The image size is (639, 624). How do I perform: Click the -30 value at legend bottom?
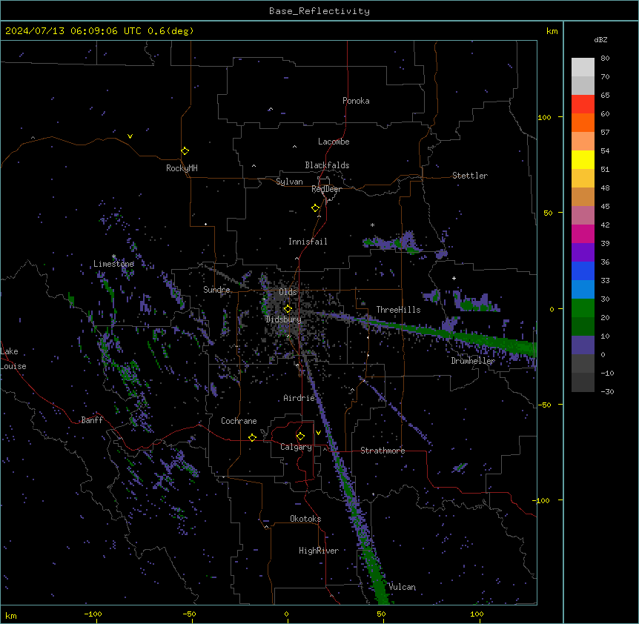click(x=607, y=391)
